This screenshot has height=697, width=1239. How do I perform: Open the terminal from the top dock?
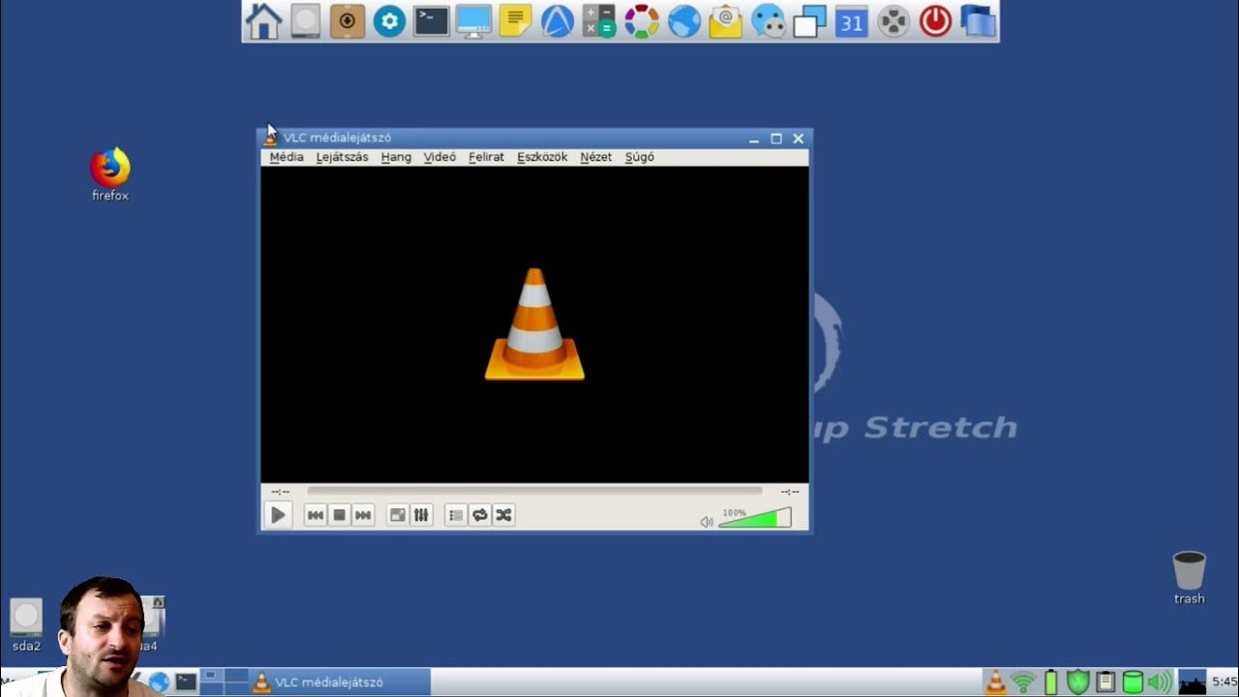(x=431, y=21)
